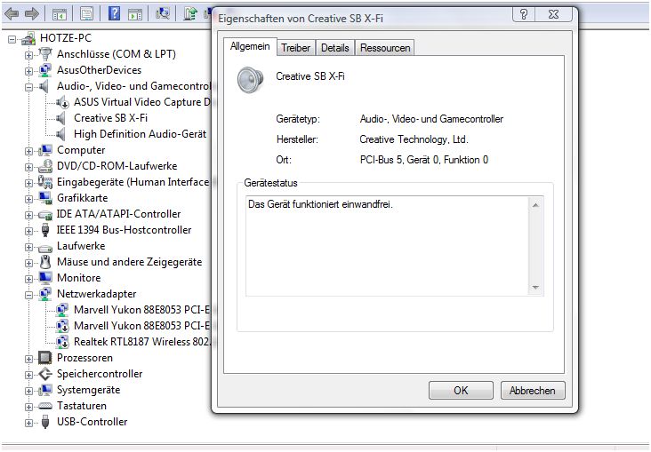Image resolution: width=651 pixels, height=452 pixels.
Task: Confirm the dialog with OK
Action: point(461,390)
